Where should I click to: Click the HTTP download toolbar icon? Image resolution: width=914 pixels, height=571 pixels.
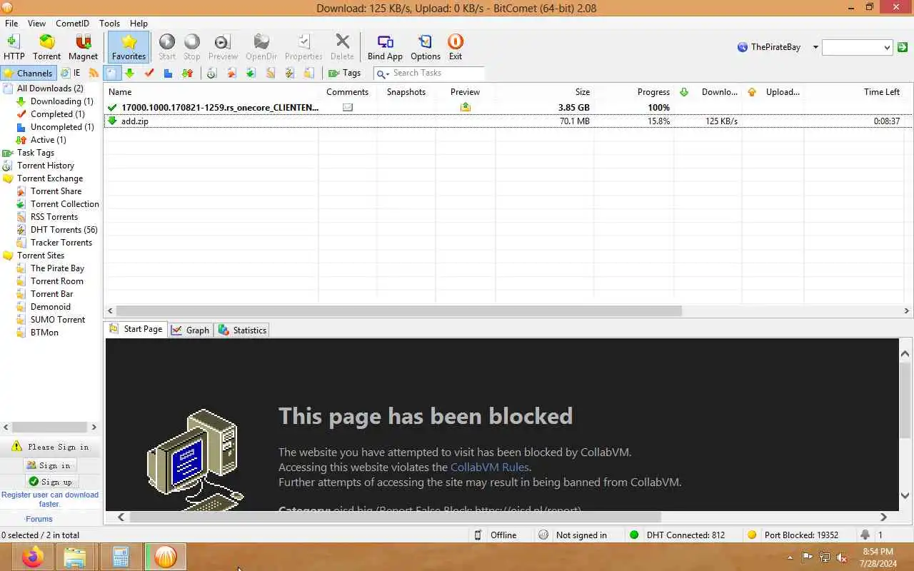click(14, 47)
